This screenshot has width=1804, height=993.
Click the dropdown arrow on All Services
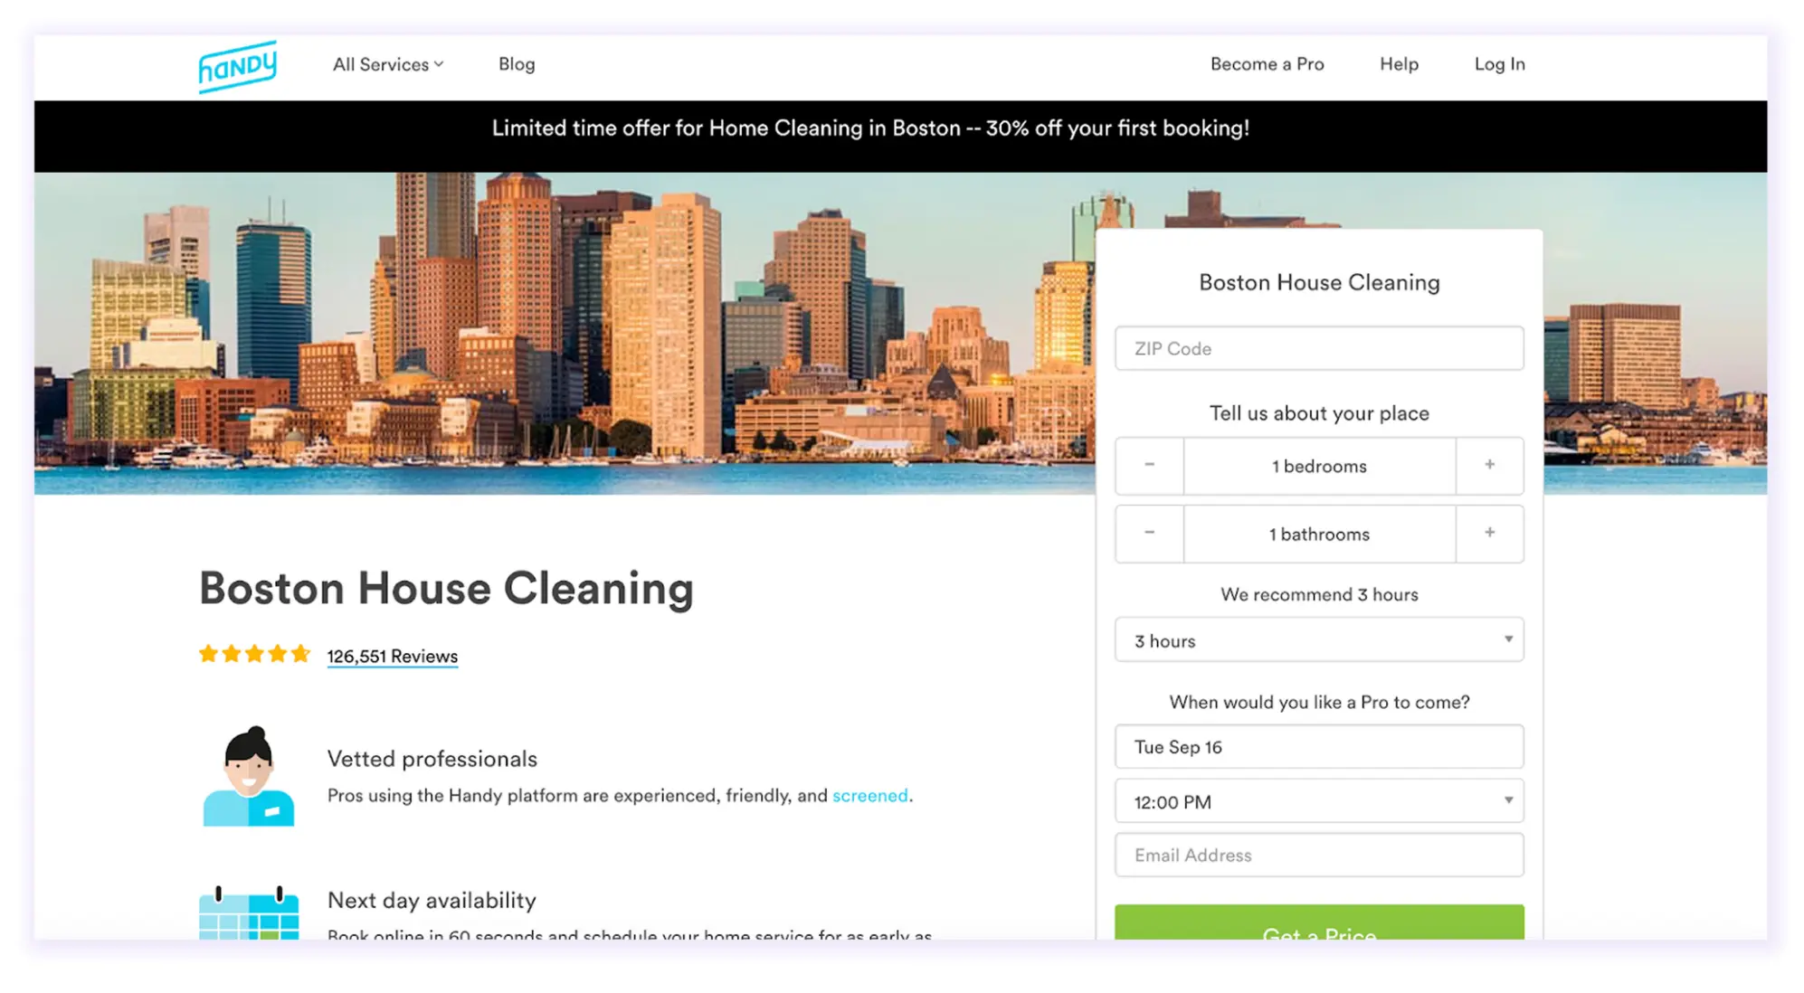tap(438, 64)
